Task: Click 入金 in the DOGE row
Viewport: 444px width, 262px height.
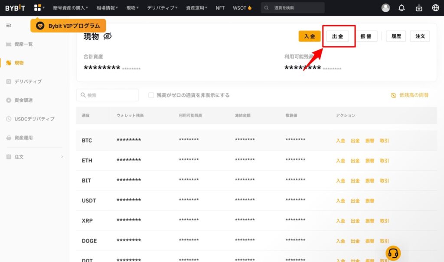Action: coord(340,241)
